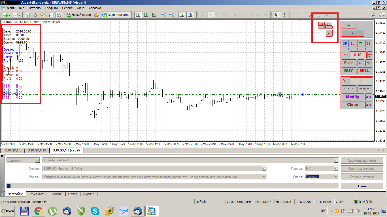387x217 pixels.
Task: Open the Пуск start button
Action: 8,211
